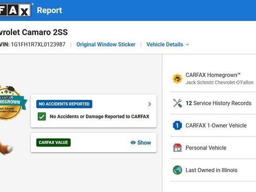The height and width of the screenshot is (192, 256).
Task: Click the green checkmark for no accidents
Action: 42,116
